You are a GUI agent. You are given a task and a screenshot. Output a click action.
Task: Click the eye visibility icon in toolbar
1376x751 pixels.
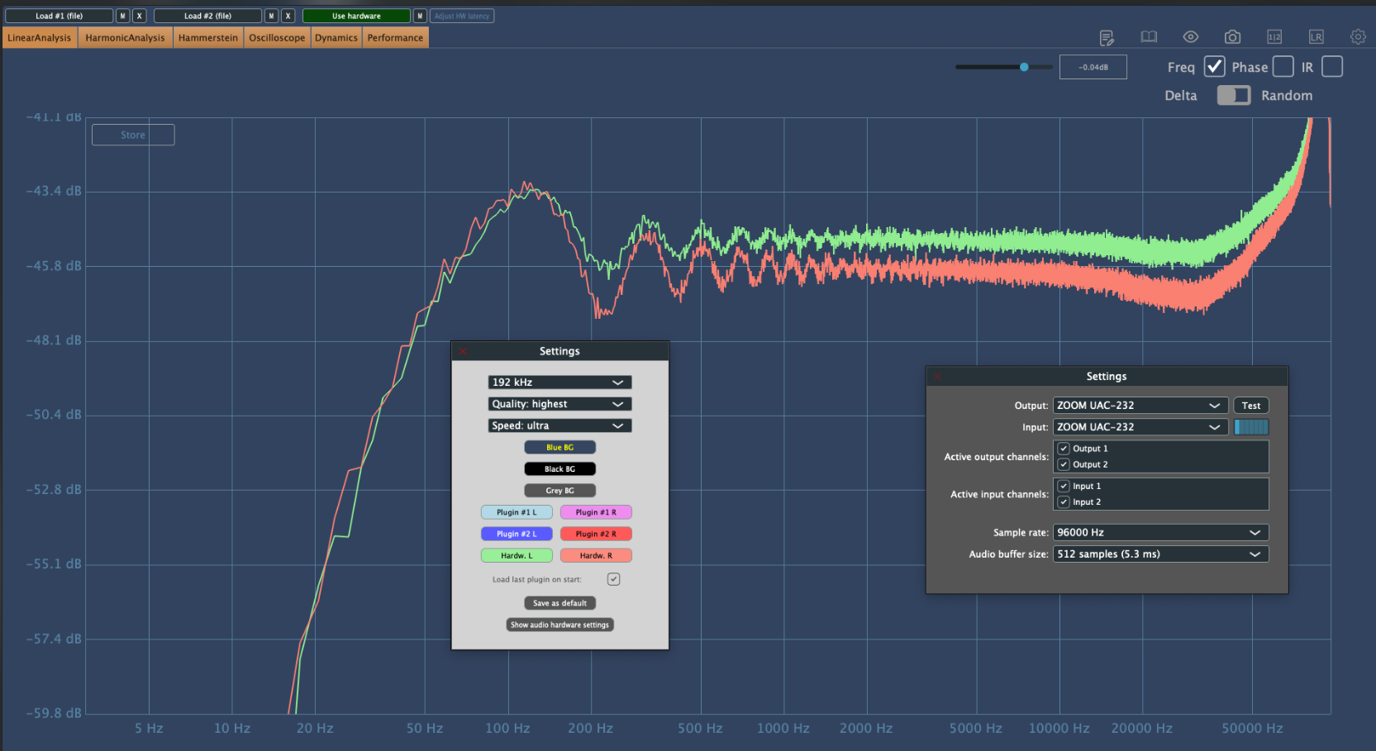(1190, 37)
